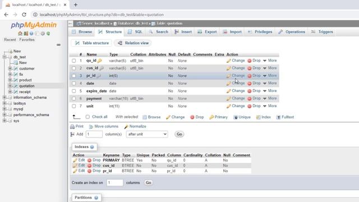Click Go to add columns
Viewport: 359px width, 202px height.
tap(179, 134)
